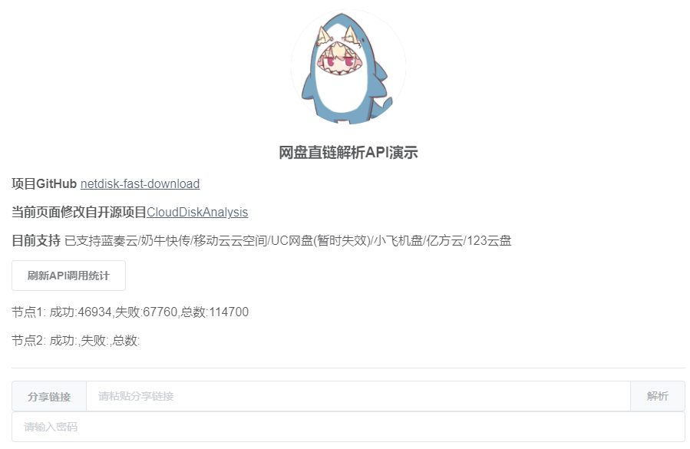The height and width of the screenshot is (449, 690).
Task: Focus the 请粘贴分享链接 input field
Action: (x=358, y=396)
